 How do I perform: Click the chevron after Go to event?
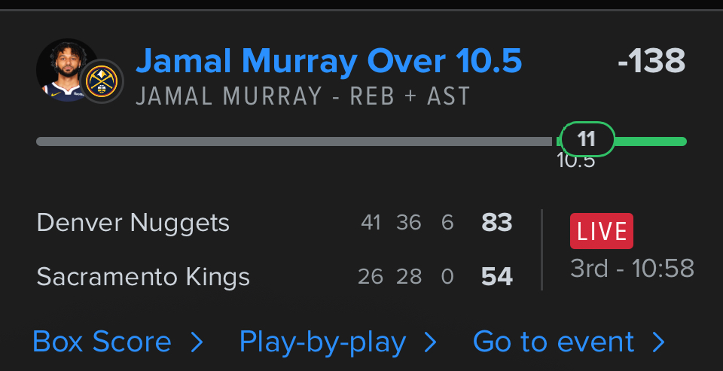(x=659, y=343)
